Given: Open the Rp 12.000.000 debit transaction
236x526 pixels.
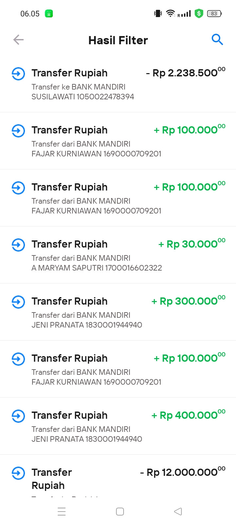Looking at the screenshot, I should coord(98,479).
